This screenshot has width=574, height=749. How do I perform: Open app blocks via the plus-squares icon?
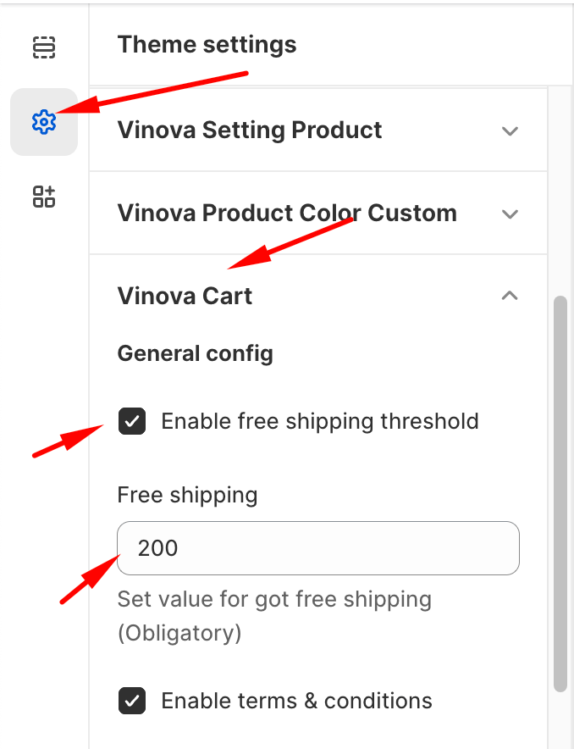[x=44, y=197]
